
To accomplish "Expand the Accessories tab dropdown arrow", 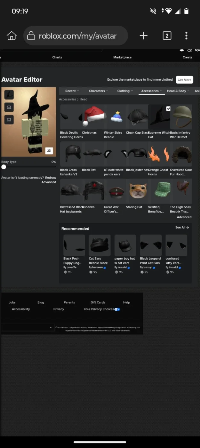I will point(161,91).
